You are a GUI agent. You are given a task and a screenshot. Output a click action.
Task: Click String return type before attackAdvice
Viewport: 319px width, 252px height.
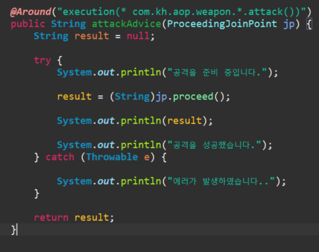tap(69, 24)
